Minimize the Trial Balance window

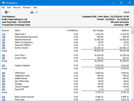[113, 3]
